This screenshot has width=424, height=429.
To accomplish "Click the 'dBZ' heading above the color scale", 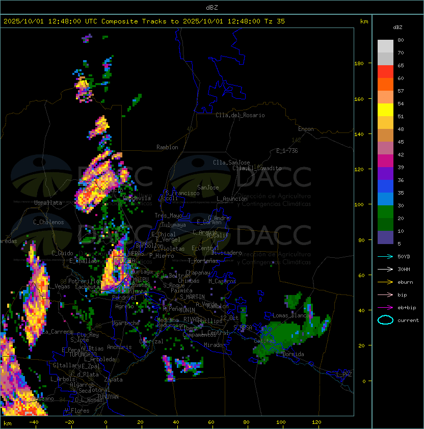I will point(397,28).
